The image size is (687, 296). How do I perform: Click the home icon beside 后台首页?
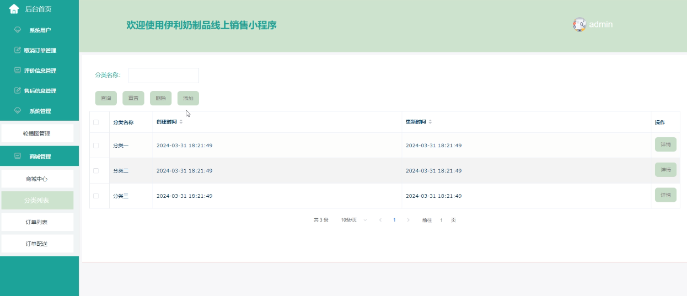coord(14,9)
